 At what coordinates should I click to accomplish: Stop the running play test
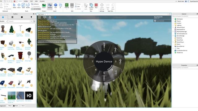[x=96, y=6]
